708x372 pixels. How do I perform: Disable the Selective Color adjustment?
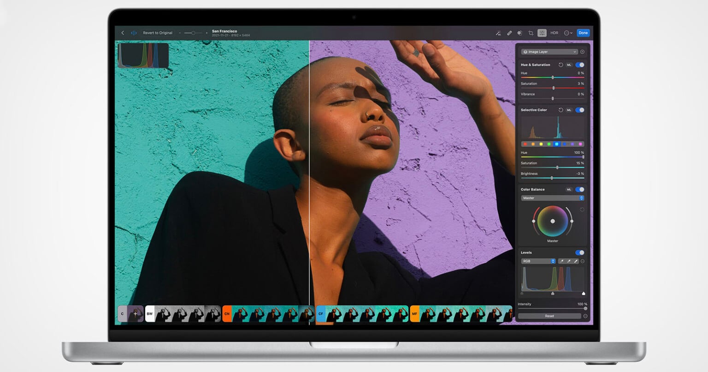pos(580,110)
